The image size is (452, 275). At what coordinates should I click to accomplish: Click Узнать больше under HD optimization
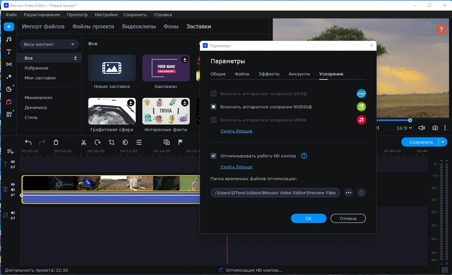pyautogui.click(x=236, y=167)
